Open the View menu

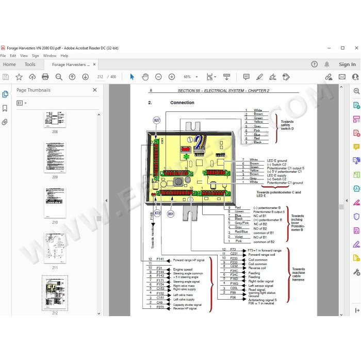pos(24,56)
